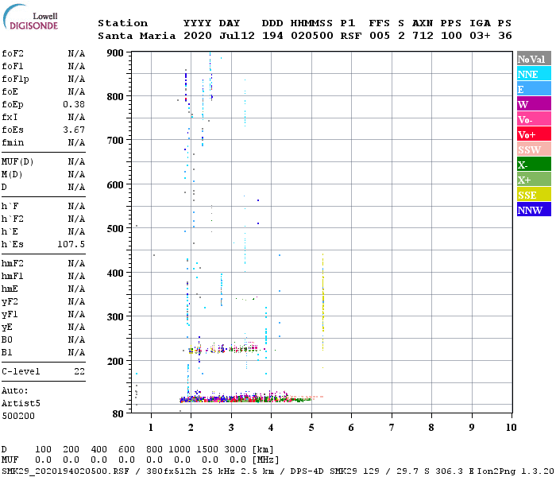Click the DPS-4D model text in footer
This screenshot has width=556, height=477.
click(x=307, y=471)
